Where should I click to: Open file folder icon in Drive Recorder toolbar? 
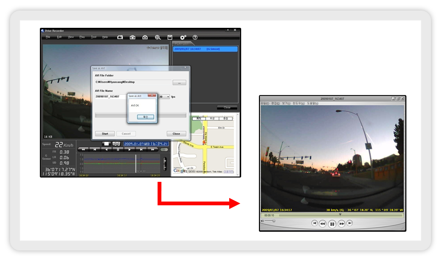pyautogui.click(x=120, y=37)
